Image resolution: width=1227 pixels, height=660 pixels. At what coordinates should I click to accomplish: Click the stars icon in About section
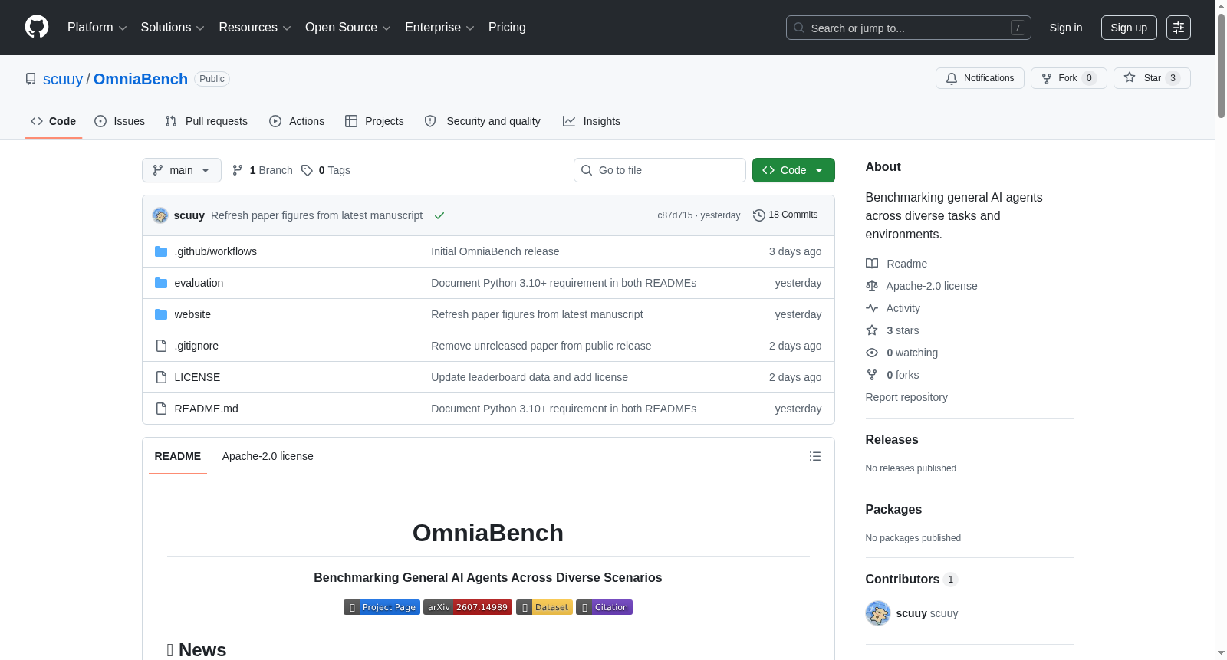(872, 330)
